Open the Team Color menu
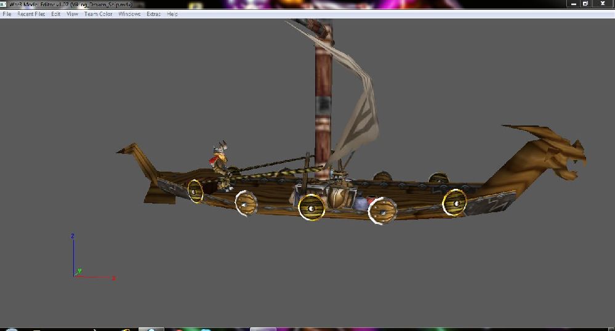The image size is (615, 331). pyautogui.click(x=98, y=14)
